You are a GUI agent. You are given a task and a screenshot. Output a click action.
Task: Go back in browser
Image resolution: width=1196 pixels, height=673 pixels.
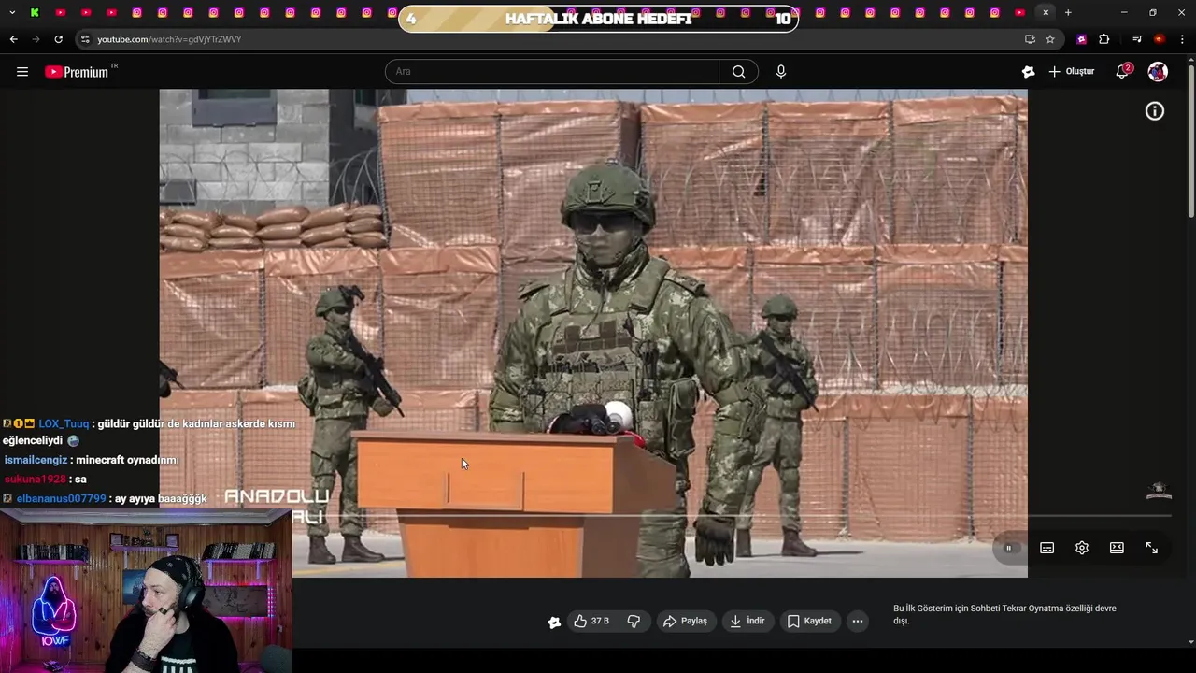(13, 39)
